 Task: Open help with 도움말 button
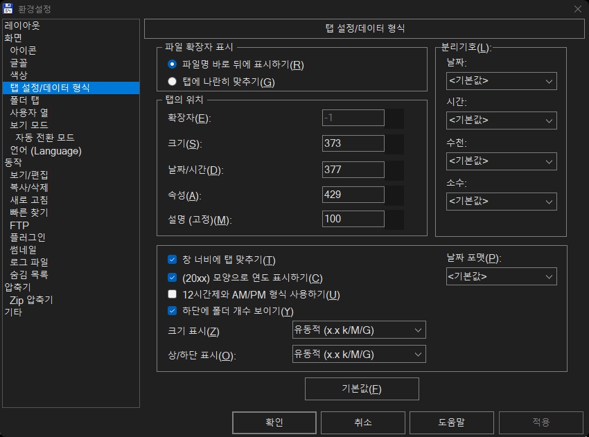tap(452, 422)
